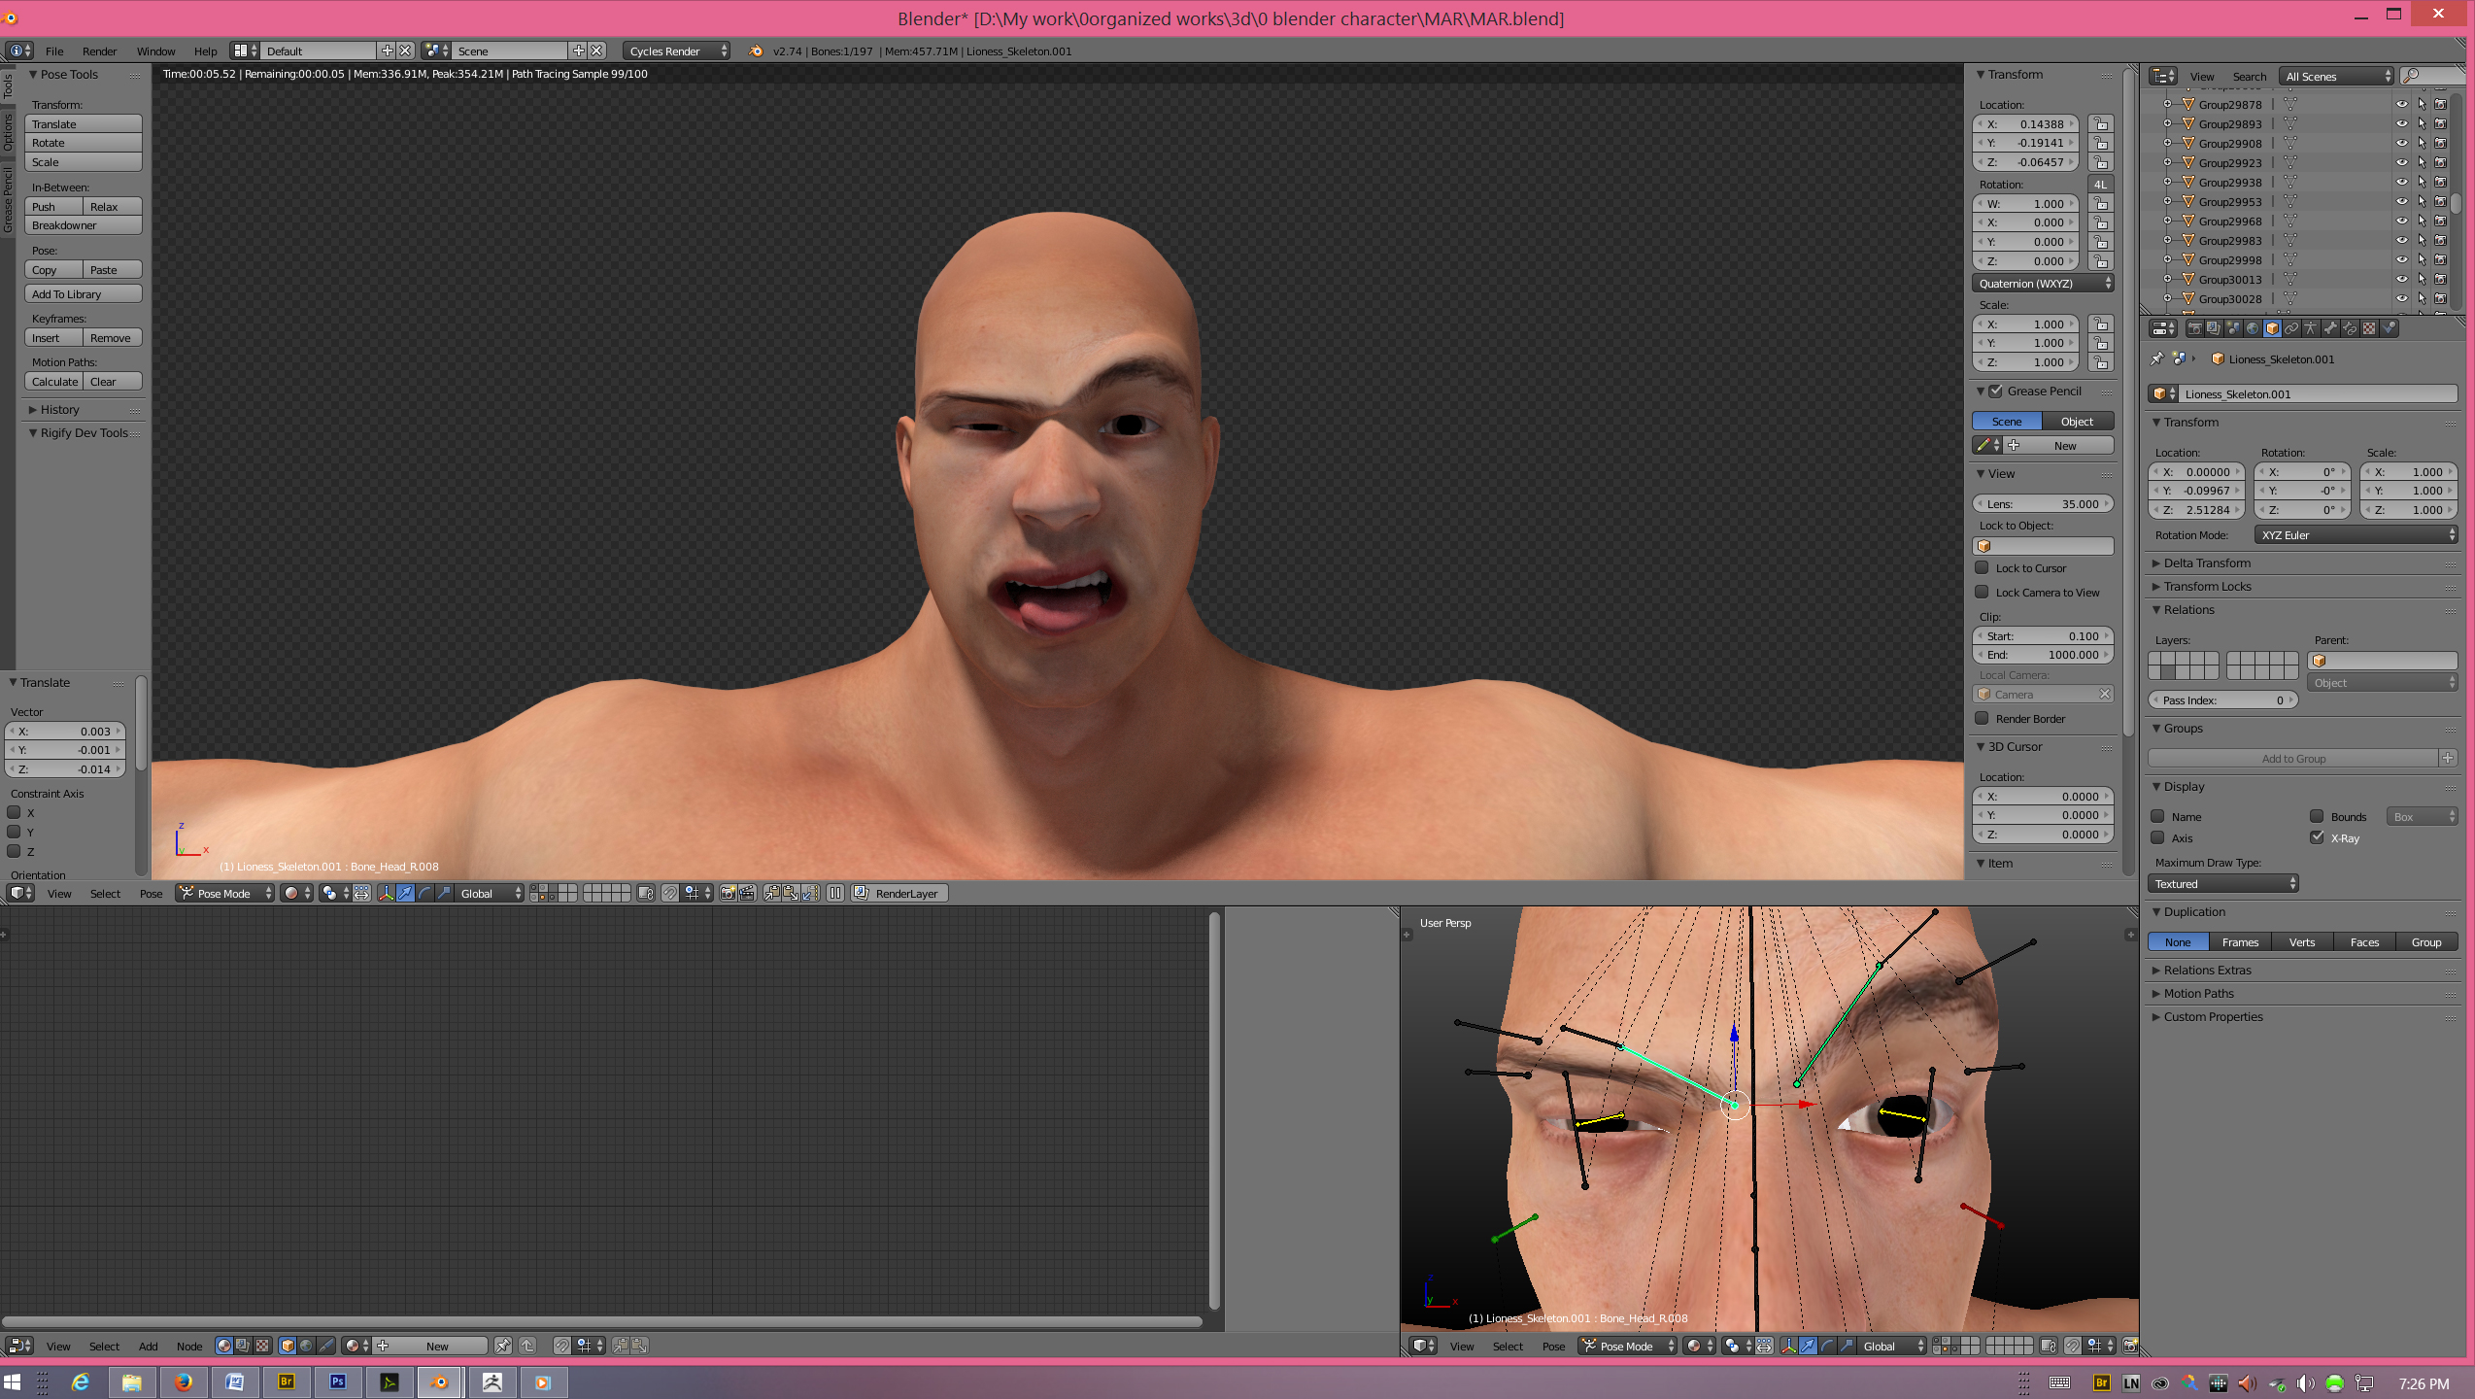The width and height of the screenshot is (2475, 1399).
Task: Open the Armature data stick-figure tab
Action: pyautogui.click(x=2311, y=328)
